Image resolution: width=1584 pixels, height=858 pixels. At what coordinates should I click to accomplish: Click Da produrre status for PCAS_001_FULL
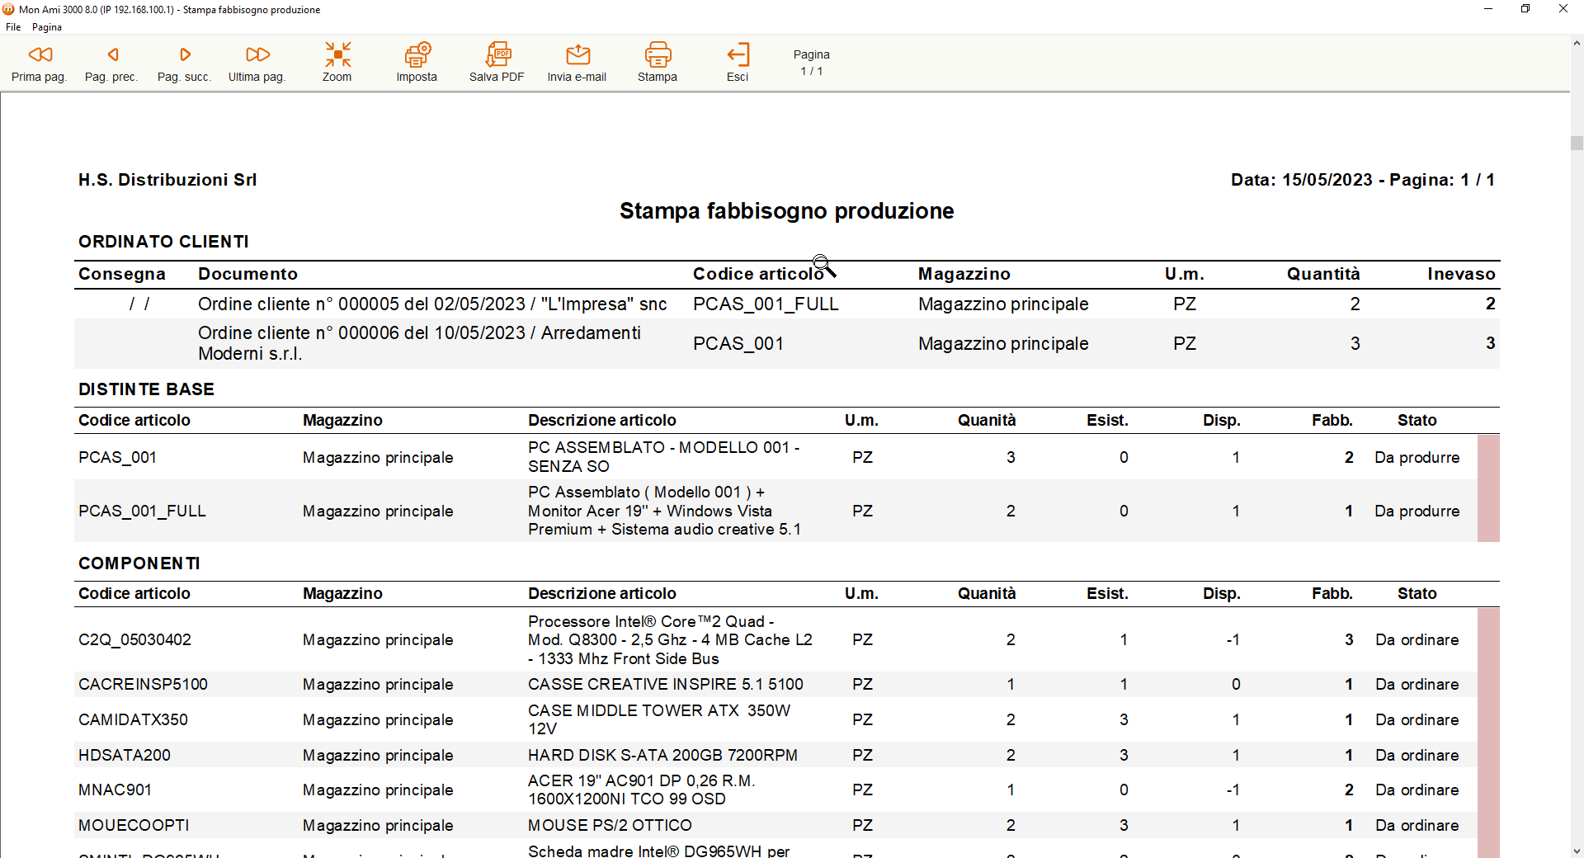[x=1417, y=511]
